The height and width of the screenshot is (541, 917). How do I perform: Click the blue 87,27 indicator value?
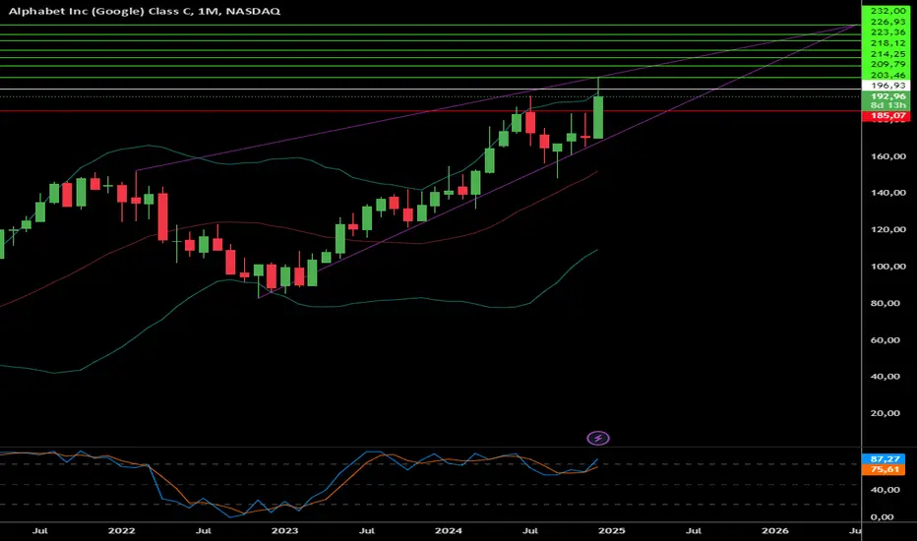pyautogui.click(x=884, y=459)
